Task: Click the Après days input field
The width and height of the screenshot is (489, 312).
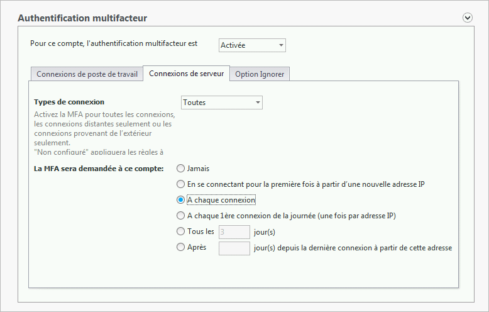Action: click(234, 248)
